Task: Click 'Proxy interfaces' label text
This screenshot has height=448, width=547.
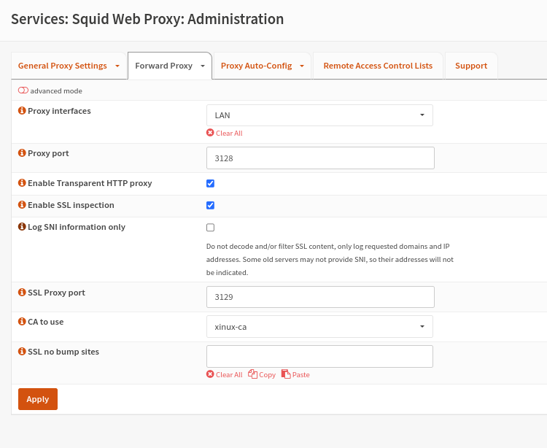Action: 59,111
